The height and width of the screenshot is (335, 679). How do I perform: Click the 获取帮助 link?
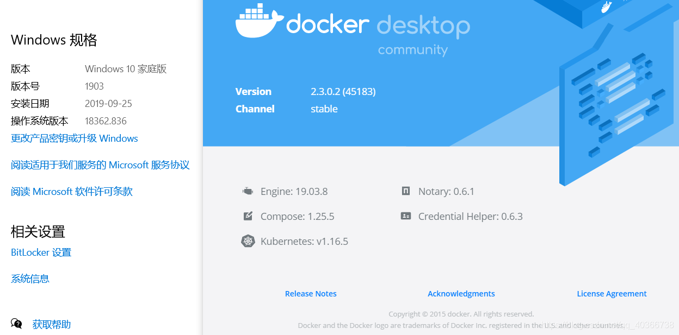[x=52, y=325]
